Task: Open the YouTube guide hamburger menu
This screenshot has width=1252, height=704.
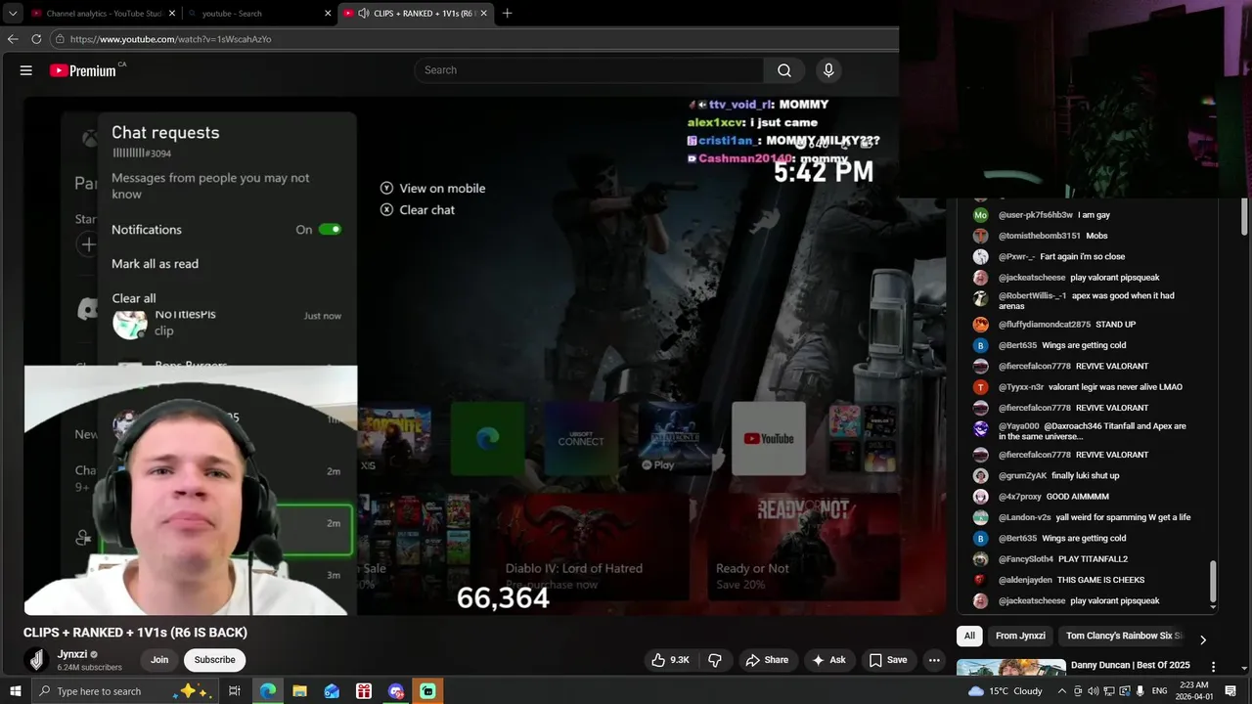Action: point(26,70)
